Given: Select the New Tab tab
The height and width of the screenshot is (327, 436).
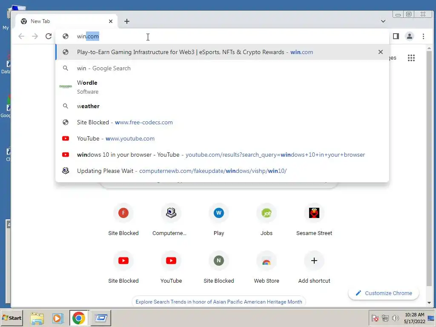Looking at the screenshot, I should (66, 21).
